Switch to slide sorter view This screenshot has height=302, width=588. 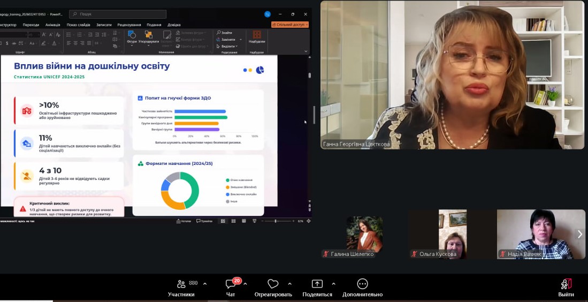[233, 221]
